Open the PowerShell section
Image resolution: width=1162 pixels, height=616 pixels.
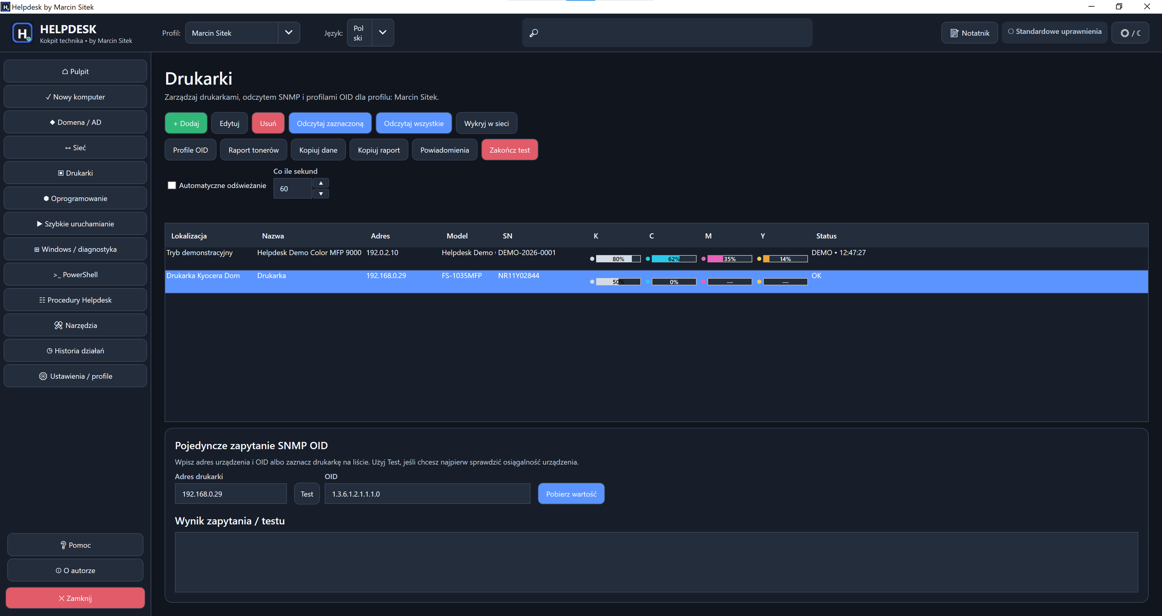(x=75, y=274)
